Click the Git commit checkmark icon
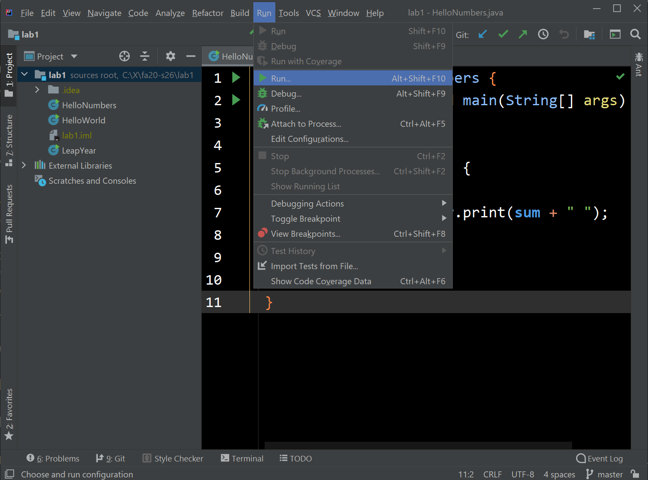This screenshot has width=648, height=480. tap(503, 35)
